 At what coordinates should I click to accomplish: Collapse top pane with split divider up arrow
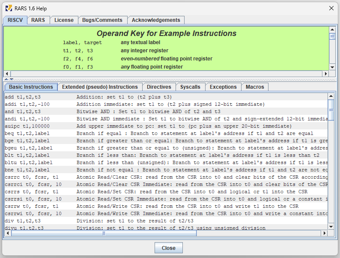(6, 79)
